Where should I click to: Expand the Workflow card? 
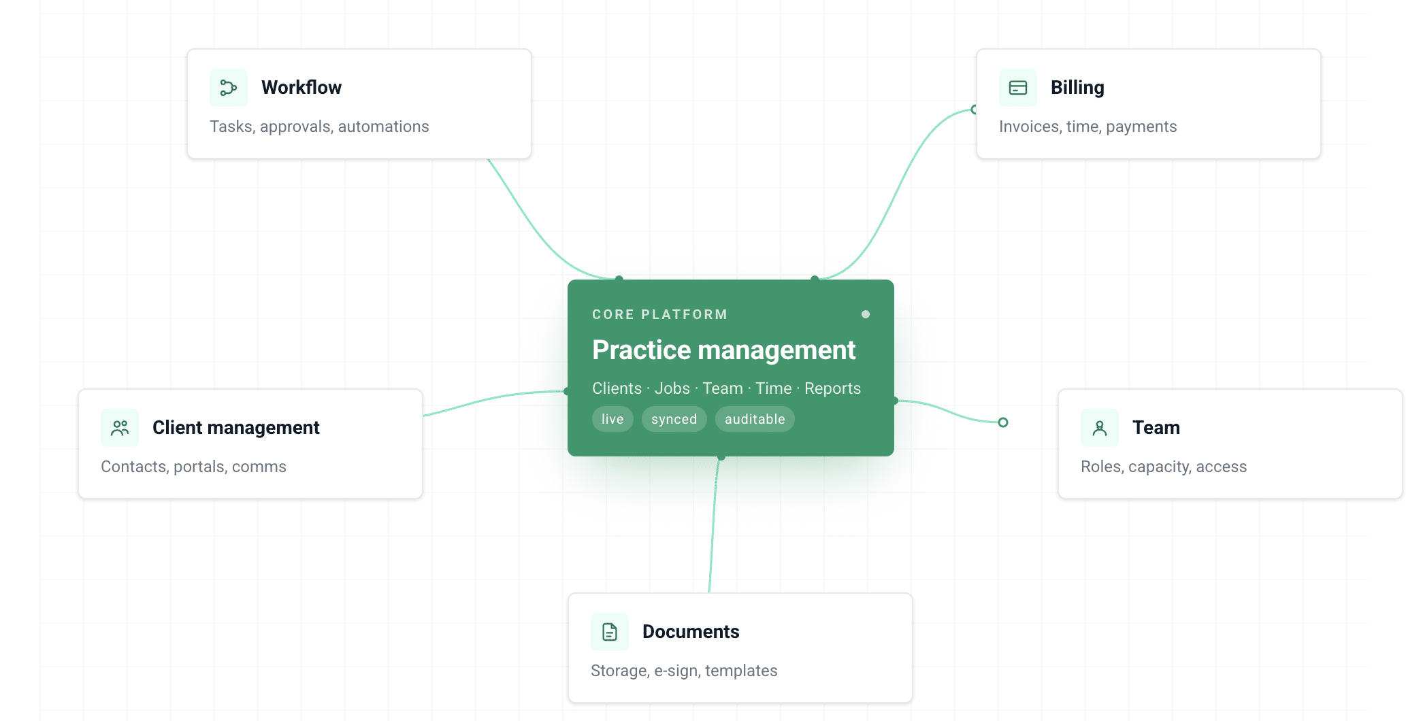click(359, 103)
